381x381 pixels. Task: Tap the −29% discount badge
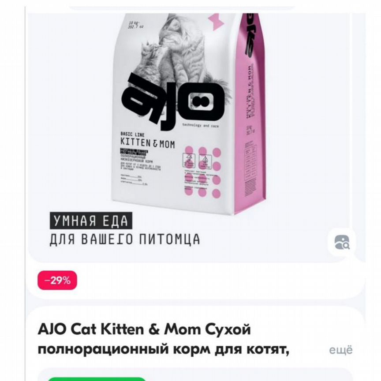point(57,280)
